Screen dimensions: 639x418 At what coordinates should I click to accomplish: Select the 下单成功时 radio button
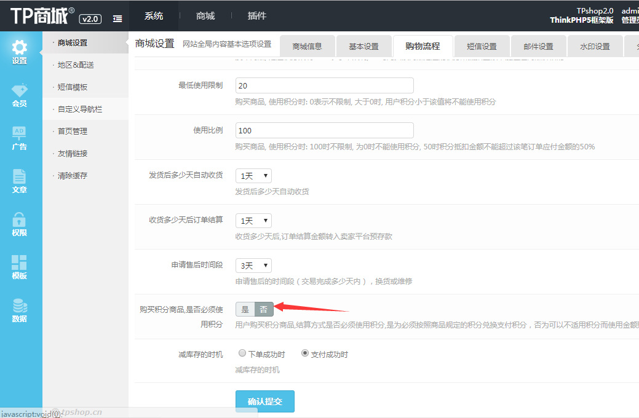pyautogui.click(x=242, y=353)
